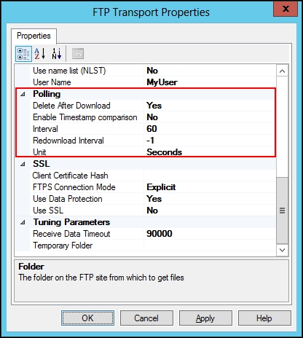The image size is (303, 338).
Task: Close the FTP Transport Properties dialog
Action: click(x=286, y=9)
